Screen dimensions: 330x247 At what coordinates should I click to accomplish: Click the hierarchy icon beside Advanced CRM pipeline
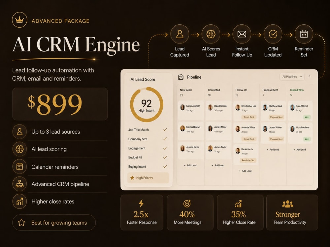point(19,184)
